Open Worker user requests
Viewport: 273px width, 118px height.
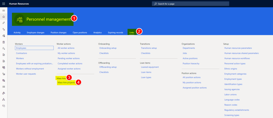(26, 74)
